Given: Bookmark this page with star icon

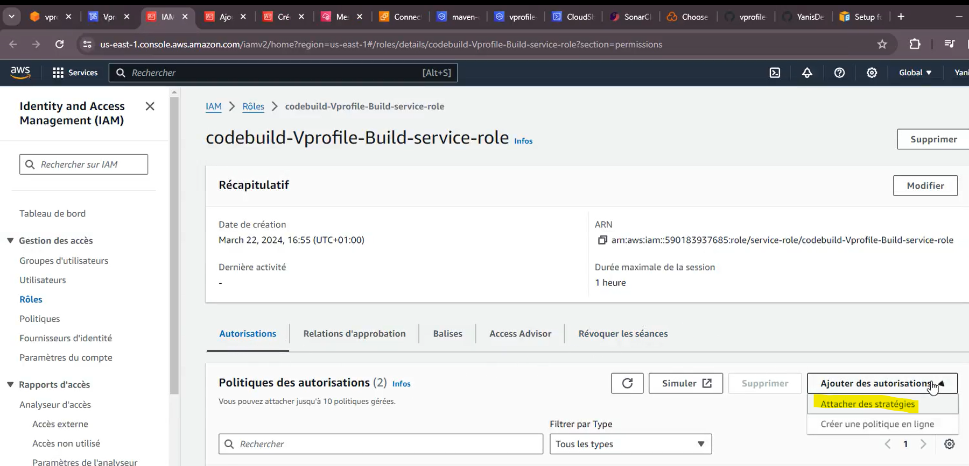Looking at the screenshot, I should (882, 45).
